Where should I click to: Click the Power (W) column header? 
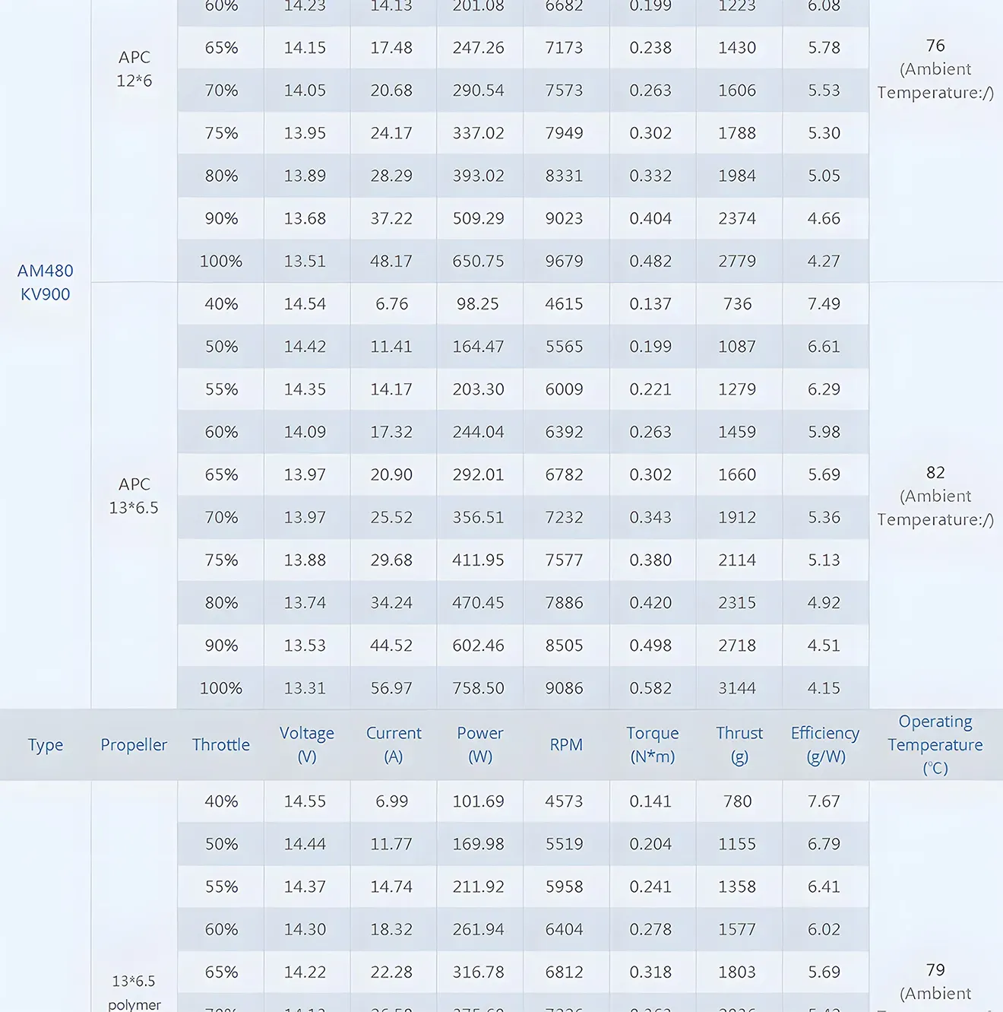coord(480,745)
